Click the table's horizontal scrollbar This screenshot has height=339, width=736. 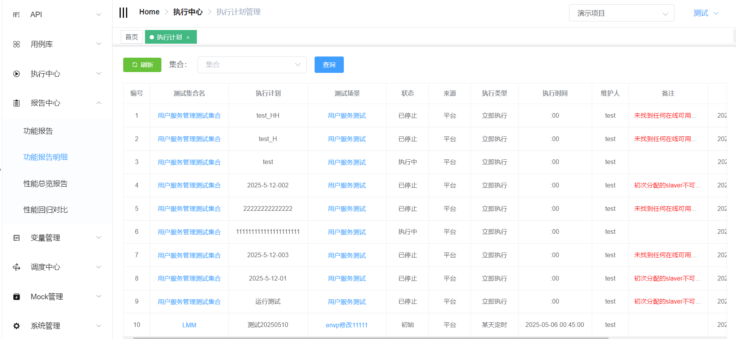pos(370,337)
